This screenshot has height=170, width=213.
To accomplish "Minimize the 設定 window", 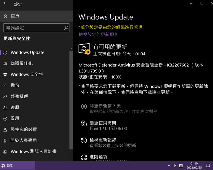I will (191, 3).
